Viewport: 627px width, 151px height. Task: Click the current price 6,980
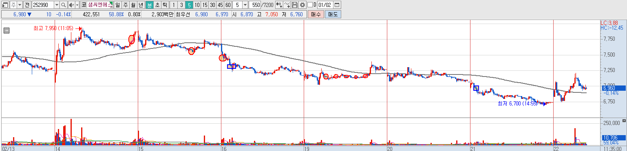20,14
